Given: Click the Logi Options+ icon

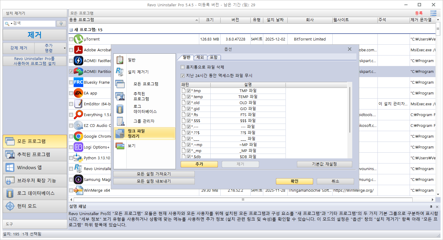Looking at the screenshot, I should pyautogui.click(x=78, y=147).
